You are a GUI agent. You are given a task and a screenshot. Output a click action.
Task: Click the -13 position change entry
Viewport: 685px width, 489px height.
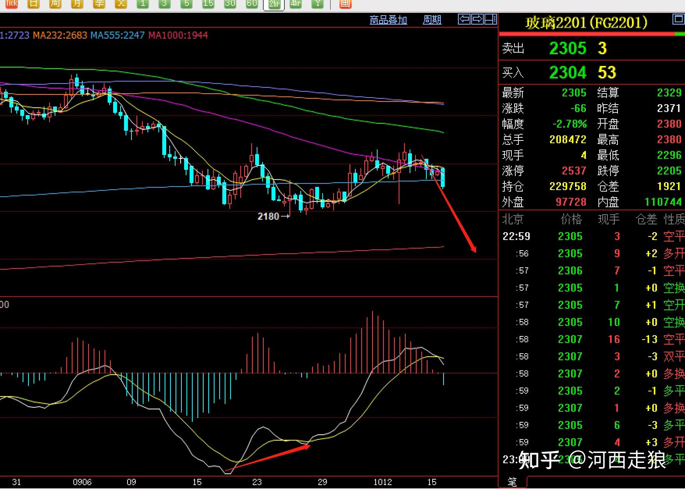coord(650,340)
